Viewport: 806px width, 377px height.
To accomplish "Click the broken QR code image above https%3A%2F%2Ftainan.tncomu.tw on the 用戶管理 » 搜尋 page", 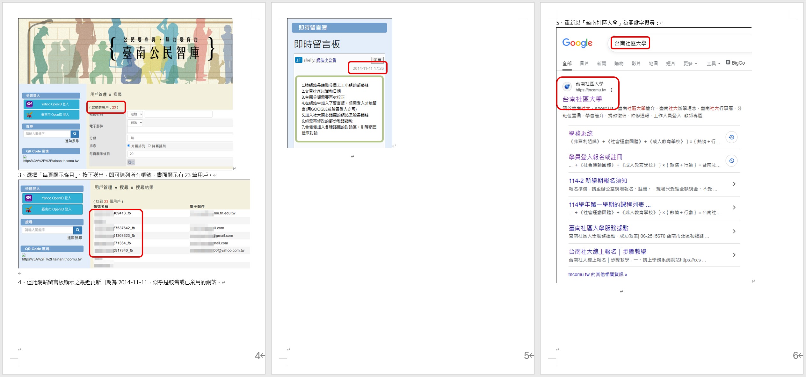I will [x=25, y=157].
